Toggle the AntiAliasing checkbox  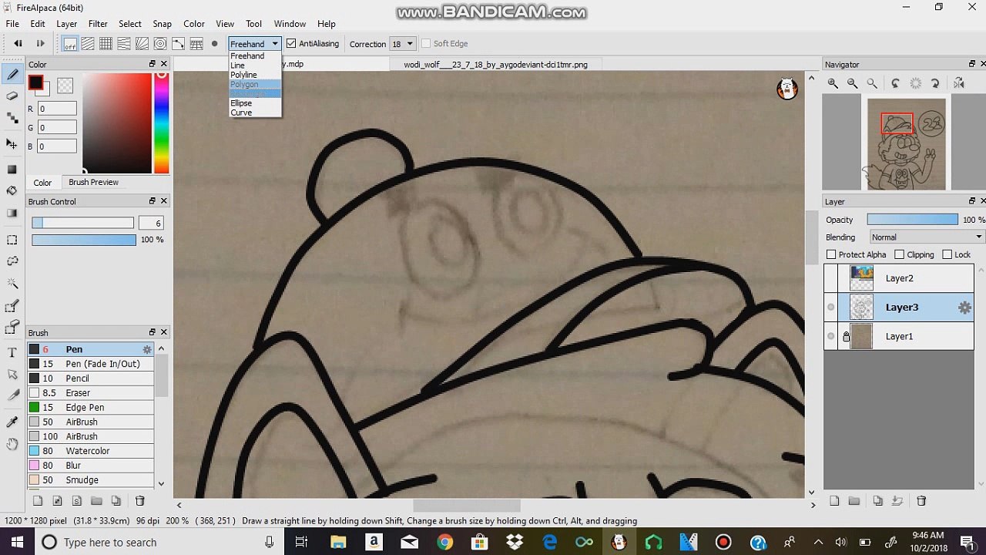[291, 44]
